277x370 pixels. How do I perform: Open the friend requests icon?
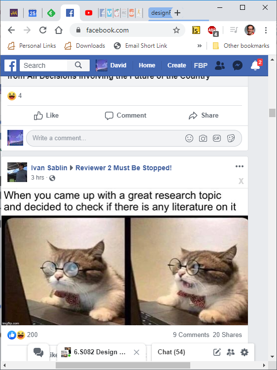(x=219, y=65)
